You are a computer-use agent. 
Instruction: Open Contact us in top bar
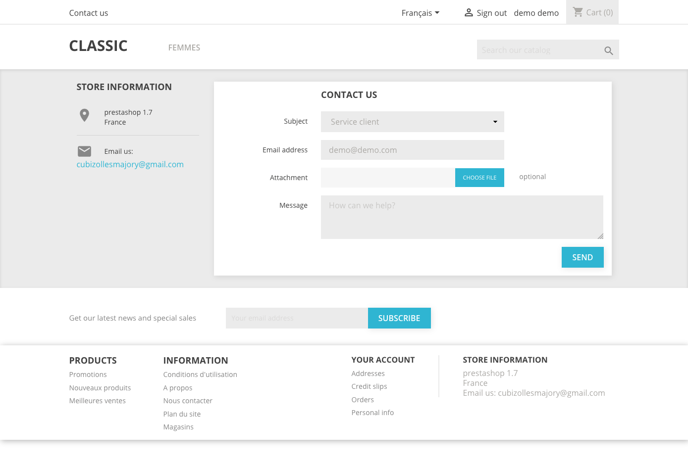89,13
